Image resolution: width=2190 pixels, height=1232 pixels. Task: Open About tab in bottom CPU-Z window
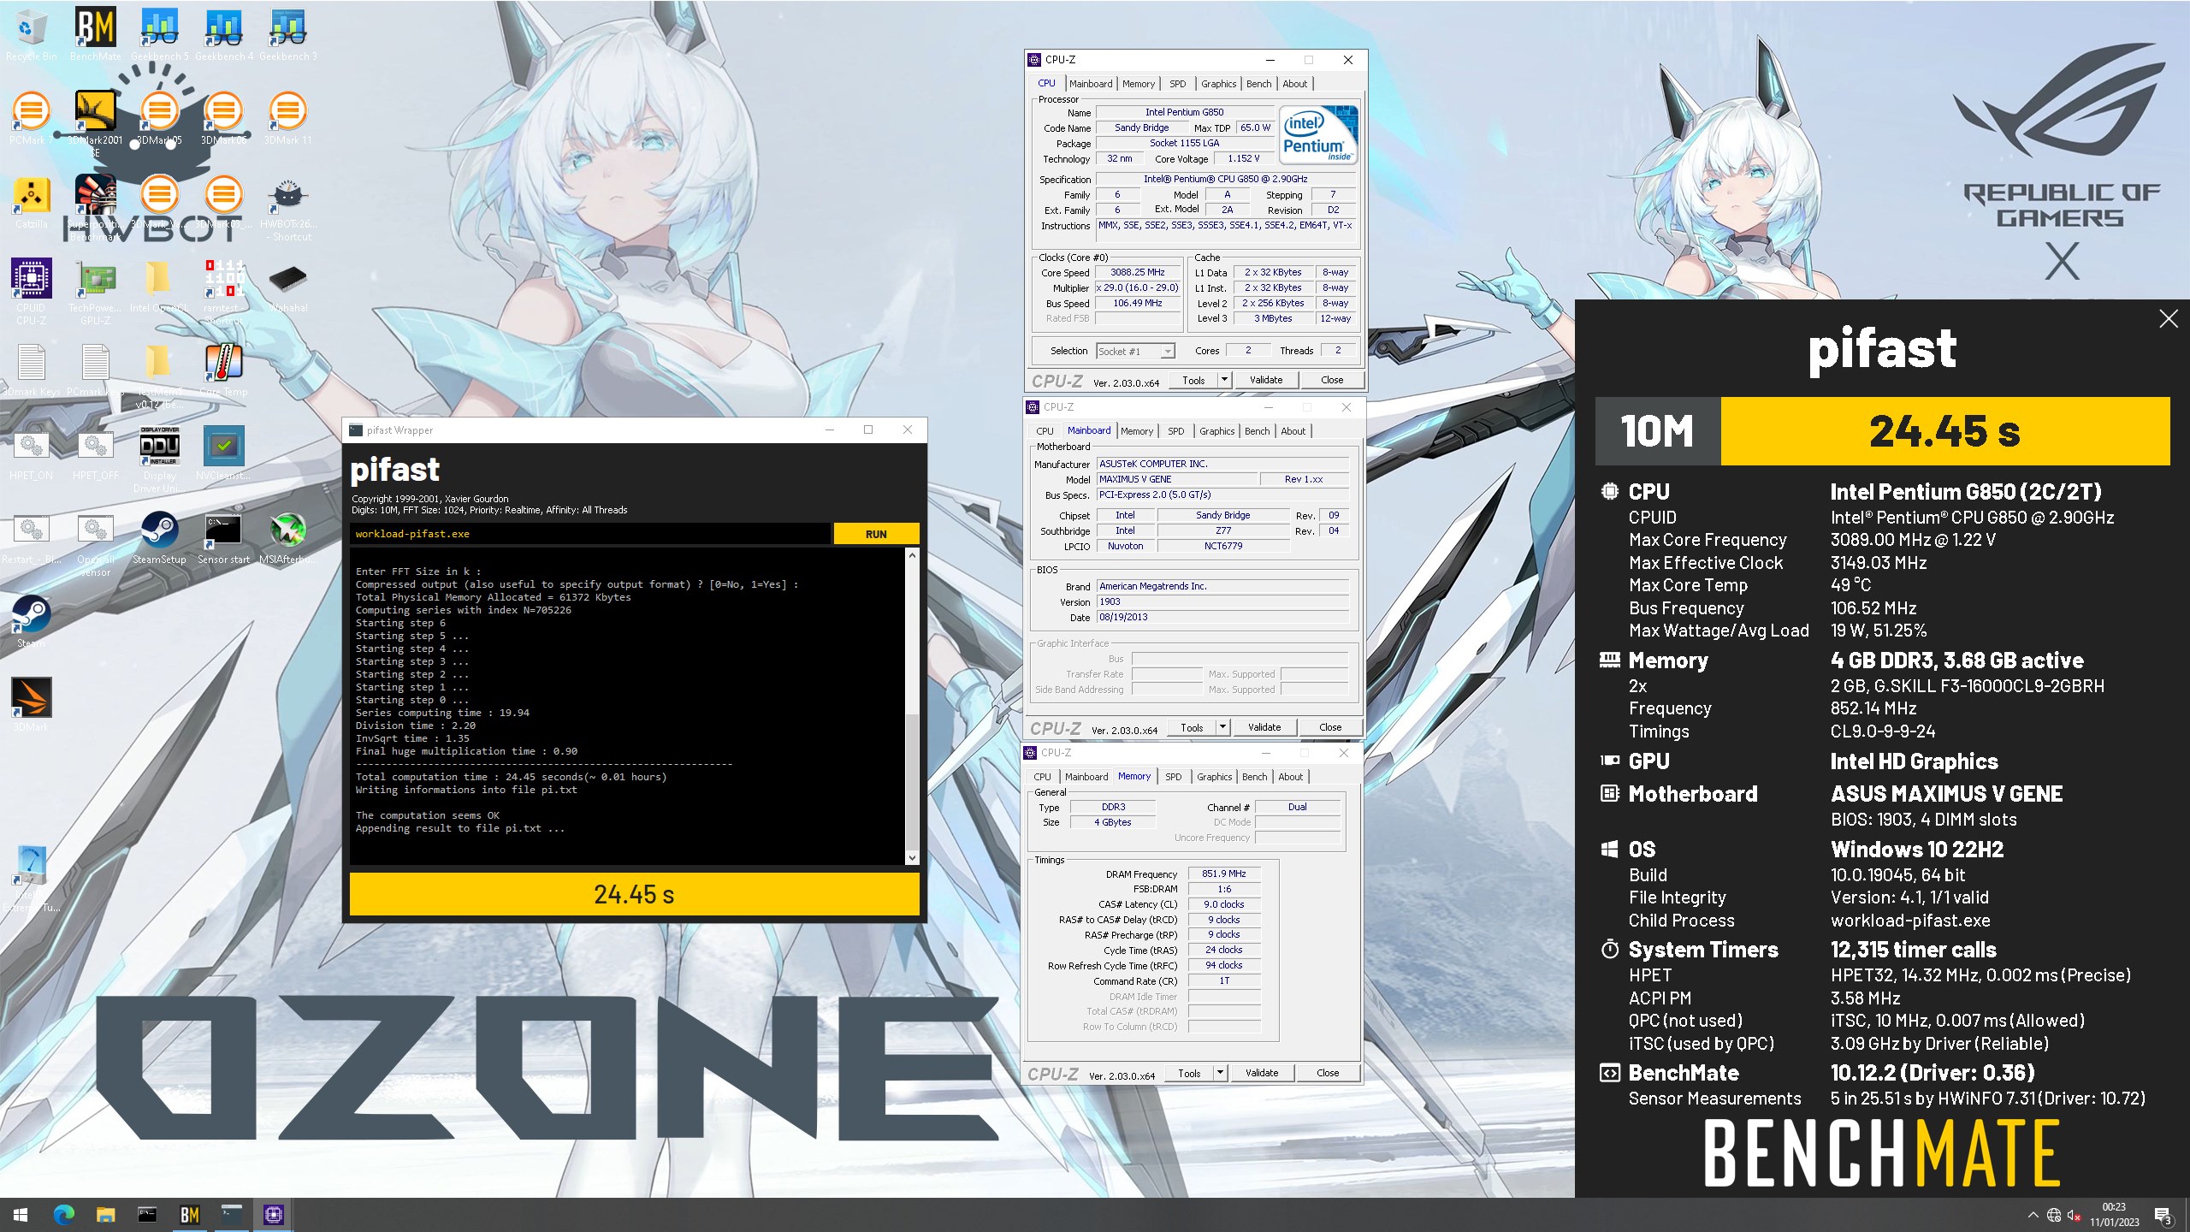tap(1290, 777)
